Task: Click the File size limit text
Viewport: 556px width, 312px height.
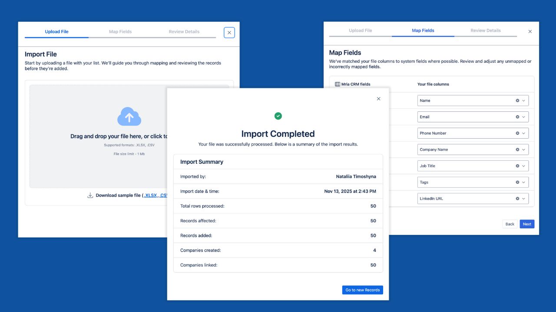Action: click(x=129, y=154)
